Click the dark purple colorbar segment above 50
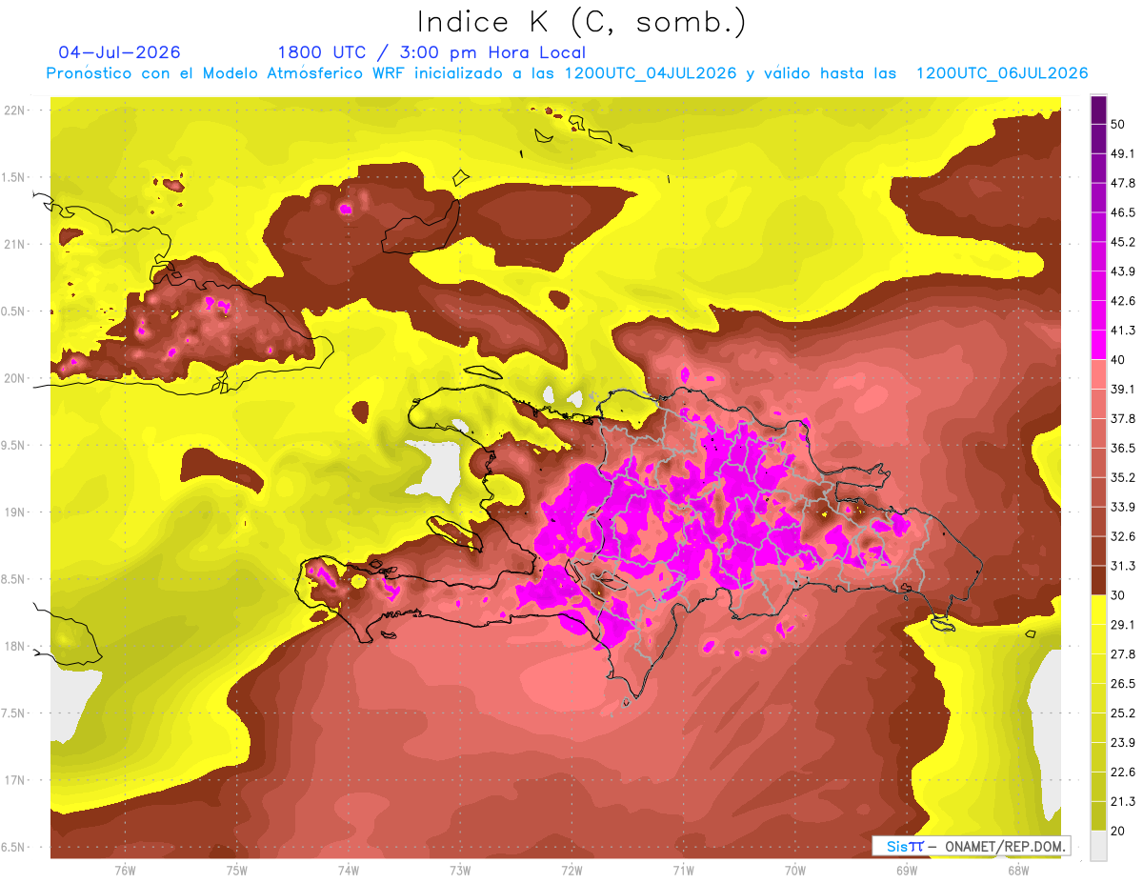Screen dimensions: 1143x883 tap(1098, 110)
